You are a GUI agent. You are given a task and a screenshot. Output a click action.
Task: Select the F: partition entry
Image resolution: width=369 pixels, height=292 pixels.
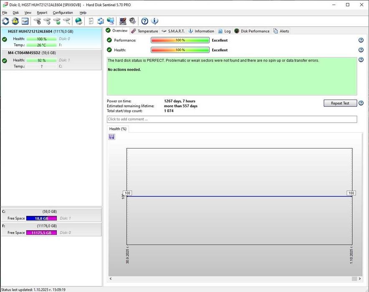(51, 229)
